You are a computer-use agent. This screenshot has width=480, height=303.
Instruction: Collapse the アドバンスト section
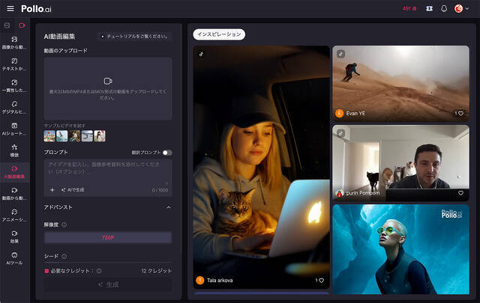click(168, 206)
